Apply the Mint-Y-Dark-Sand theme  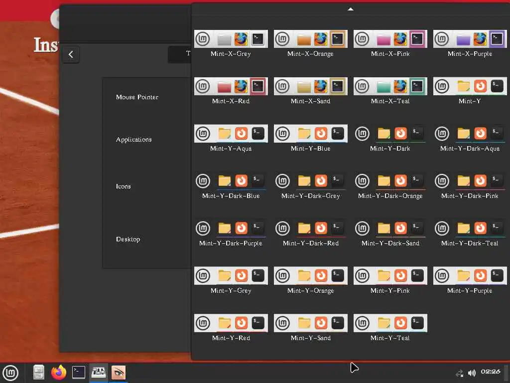tap(390, 228)
